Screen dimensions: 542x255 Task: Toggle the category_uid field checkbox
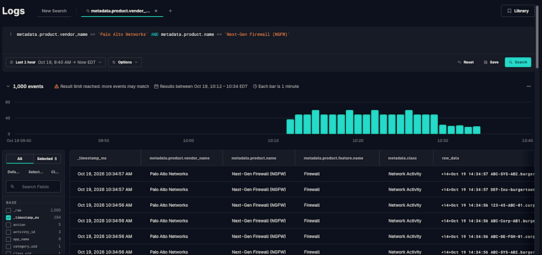click(x=8, y=246)
